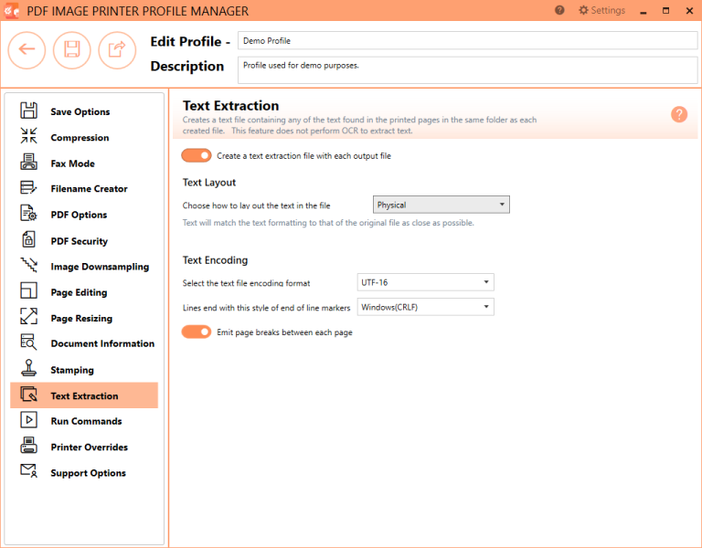Screen dimensions: 702x548
Task: Toggle create text extraction file switch
Action: click(x=197, y=155)
